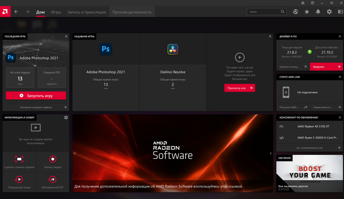Switch to the Дом tab

pyautogui.click(x=40, y=12)
